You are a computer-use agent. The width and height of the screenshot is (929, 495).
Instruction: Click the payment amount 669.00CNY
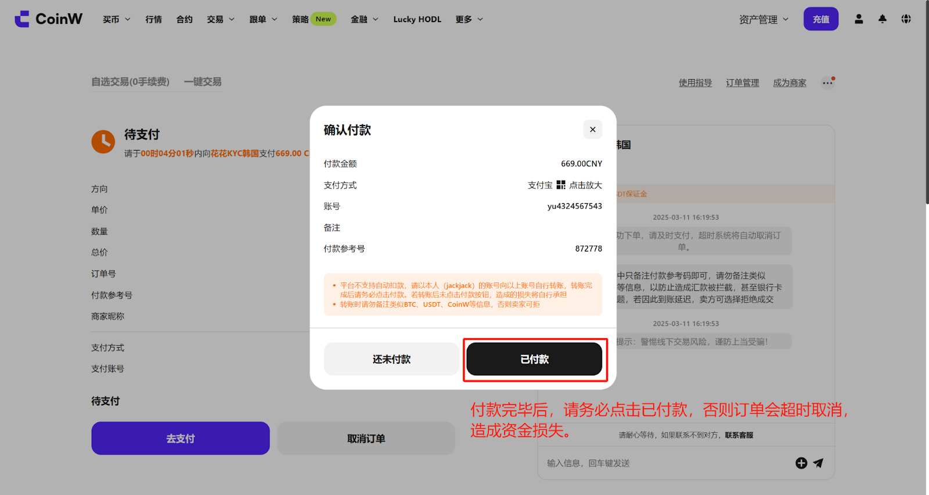coord(582,164)
